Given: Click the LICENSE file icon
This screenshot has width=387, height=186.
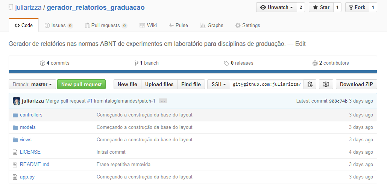Looking at the screenshot, I should (x=15, y=152).
